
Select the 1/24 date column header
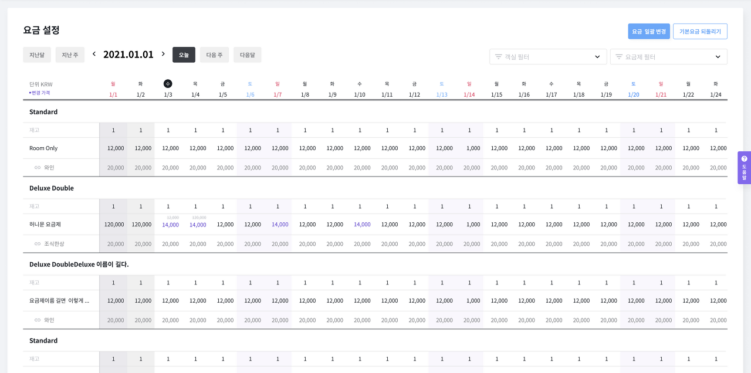(716, 89)
